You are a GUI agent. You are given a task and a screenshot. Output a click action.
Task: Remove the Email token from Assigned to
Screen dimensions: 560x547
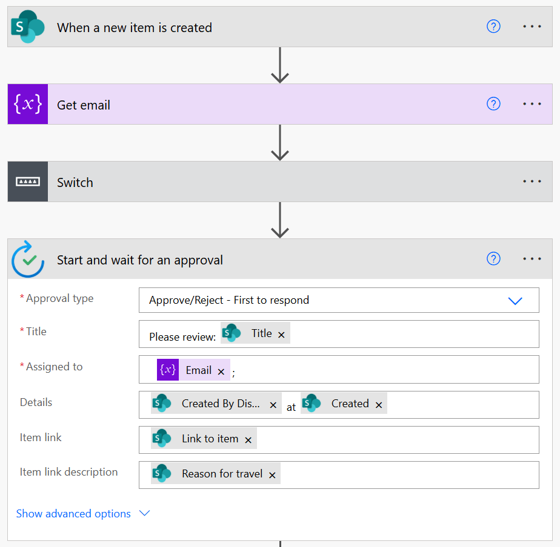click(x=221, y=372)
